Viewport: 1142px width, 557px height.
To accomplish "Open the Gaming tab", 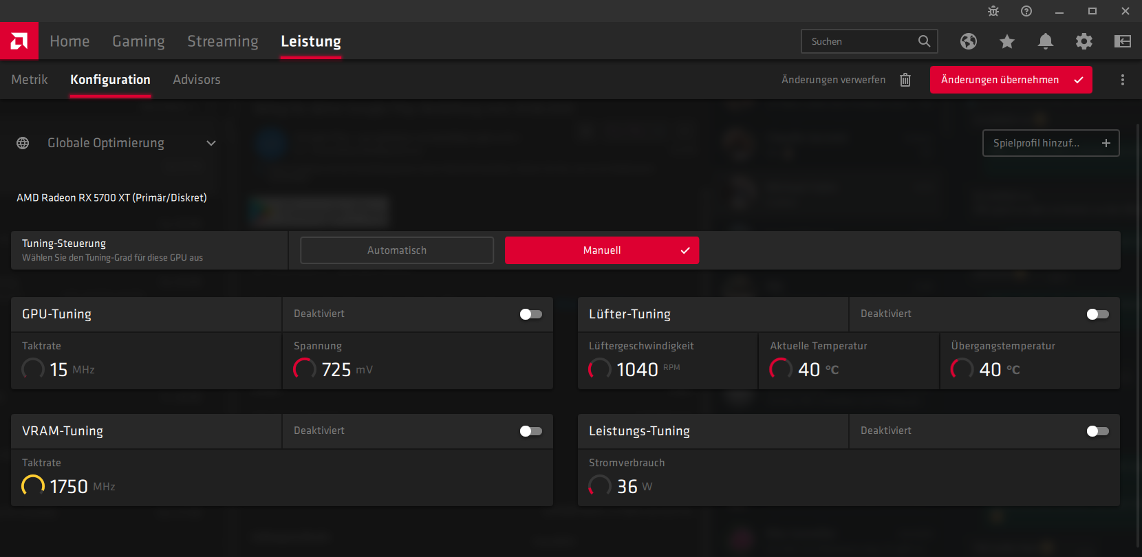I will pyautogui.click(x=138, y=41).
